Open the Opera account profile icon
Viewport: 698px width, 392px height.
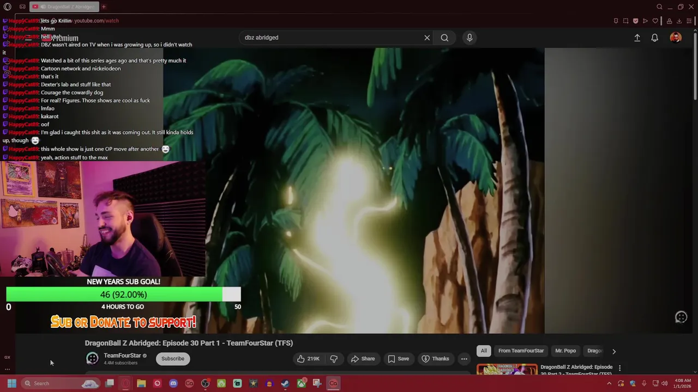[x=669, y=21]
